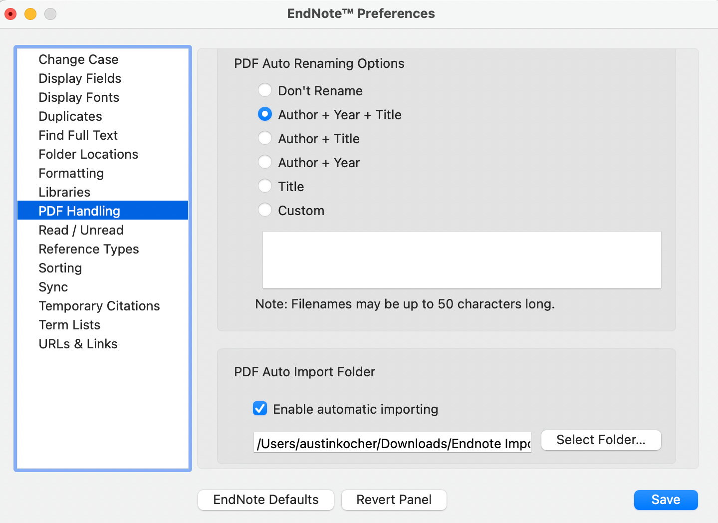
Task: Click the auto import folder path field
Action: [x=393, y=443]
